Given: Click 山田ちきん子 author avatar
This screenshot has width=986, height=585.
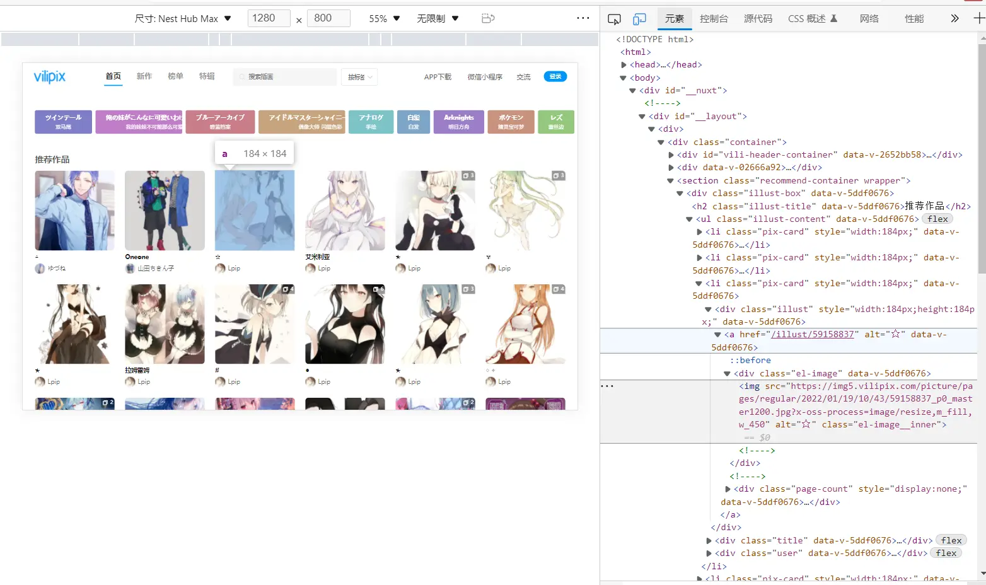Looking at the screenshot, I should tap(130, 269).
